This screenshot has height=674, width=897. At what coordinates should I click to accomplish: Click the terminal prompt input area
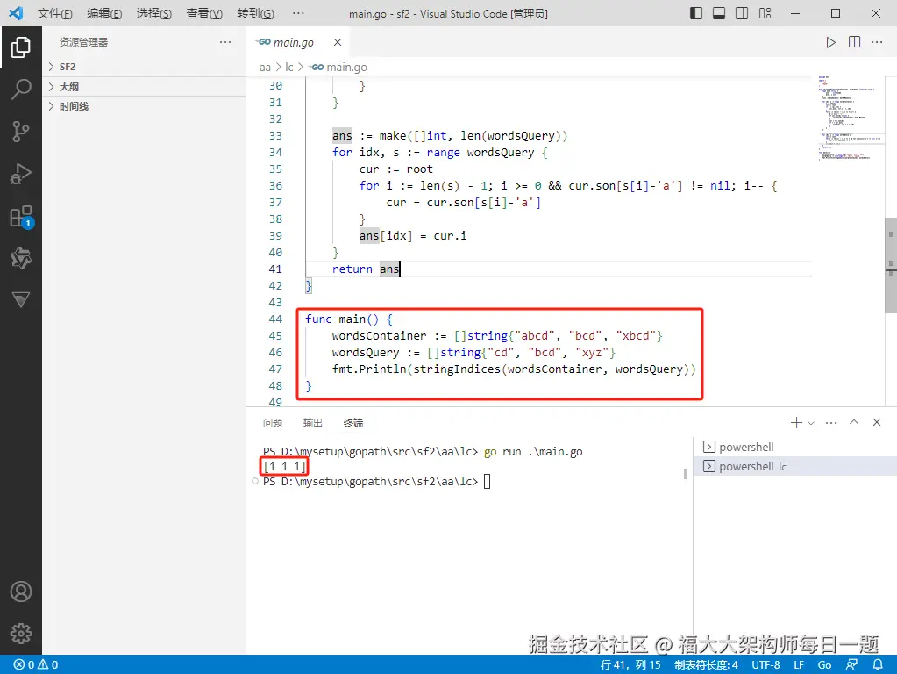487,481
